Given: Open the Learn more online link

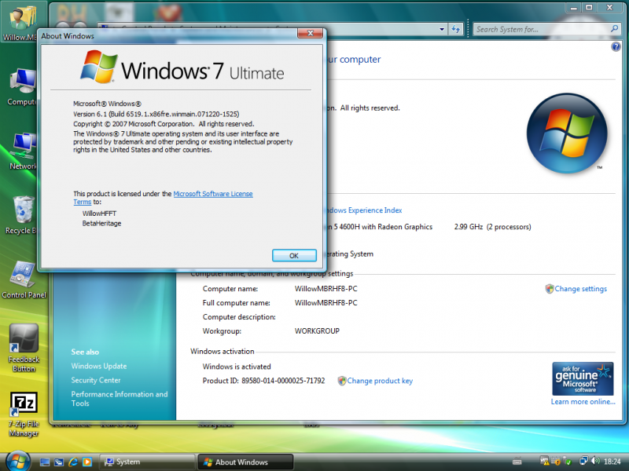Looking at the screenshot, I should [583, 402].
